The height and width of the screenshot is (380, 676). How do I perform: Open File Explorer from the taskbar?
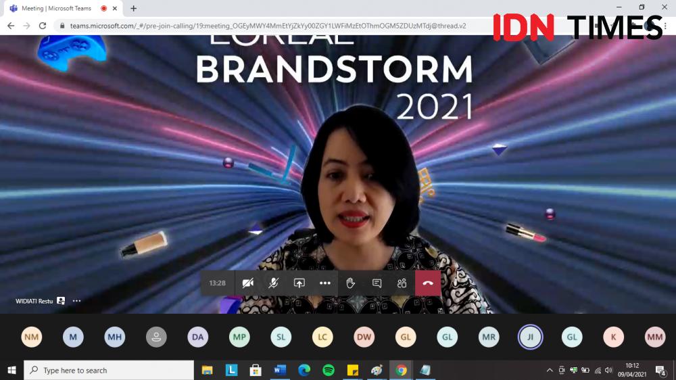pos(208,370)
